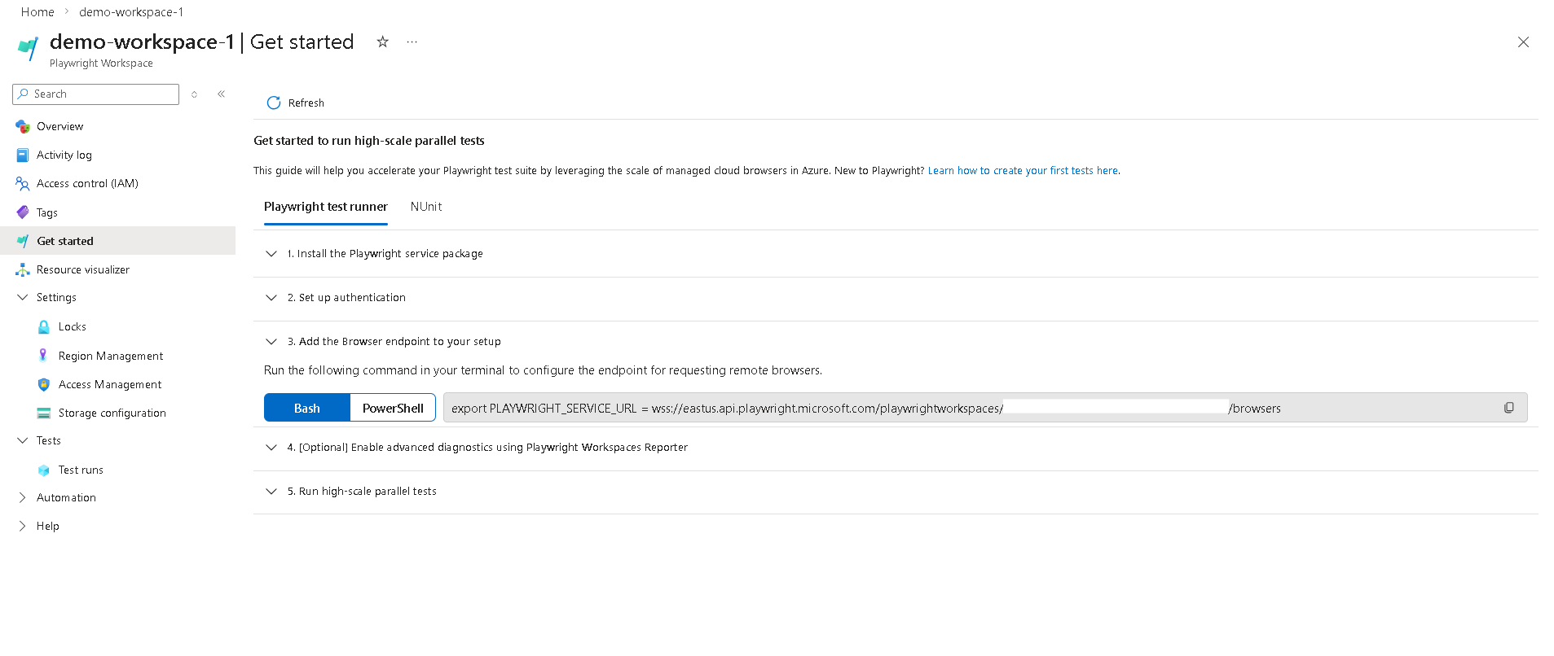This screenshot has height=656, width=1554.
Task: Click the Test runs cube icon
Action: pos(44,470)
